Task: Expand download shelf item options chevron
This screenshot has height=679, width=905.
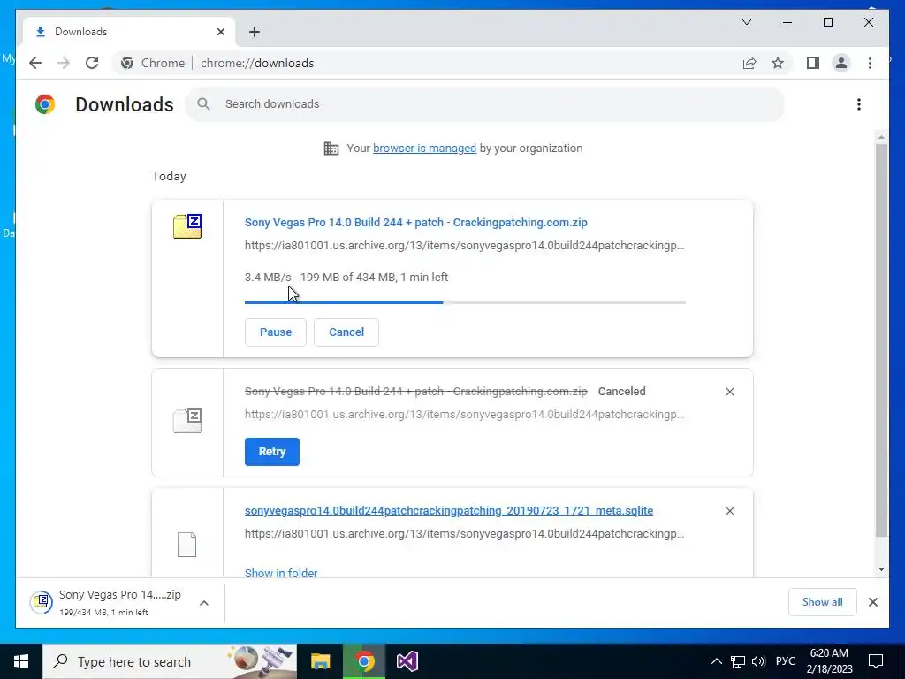Action: pyautogui.click(x=204, y=603)
